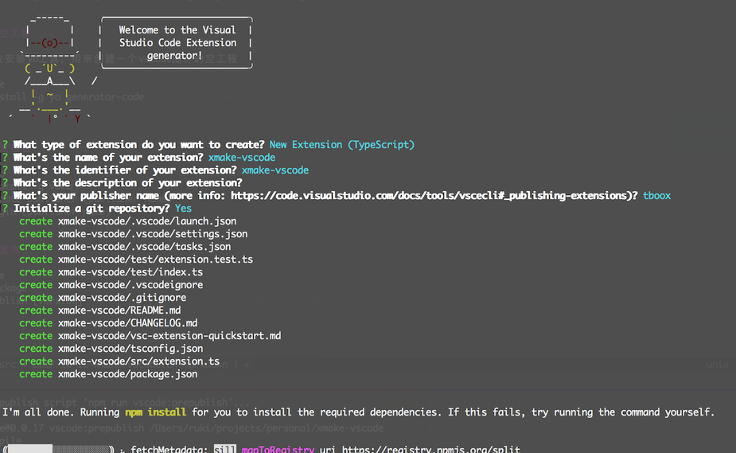Screen dimensions: 736x453
Task: Click the question mark beside 'Initialize a git repository?'
Action: (5, 209)
